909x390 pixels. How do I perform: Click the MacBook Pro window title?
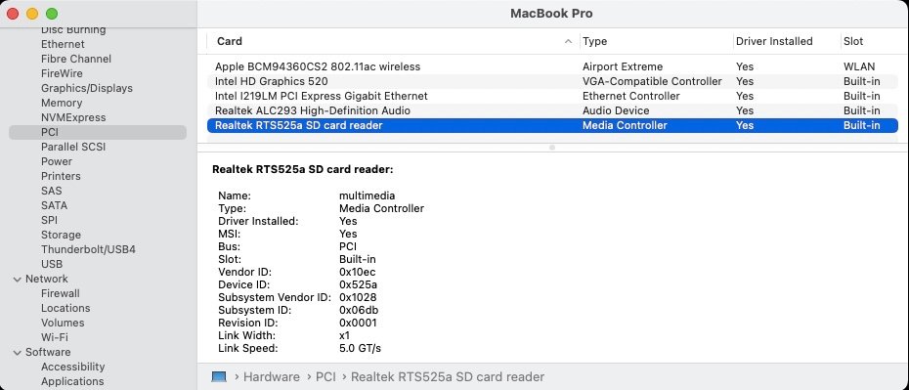[551, 14]
